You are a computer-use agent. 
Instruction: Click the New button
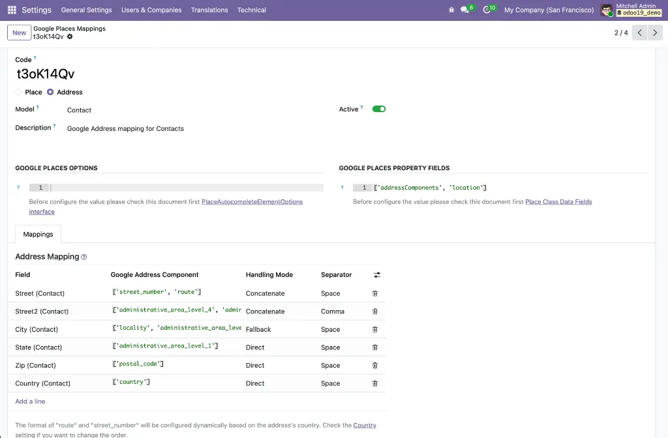(x=19, y=33)
